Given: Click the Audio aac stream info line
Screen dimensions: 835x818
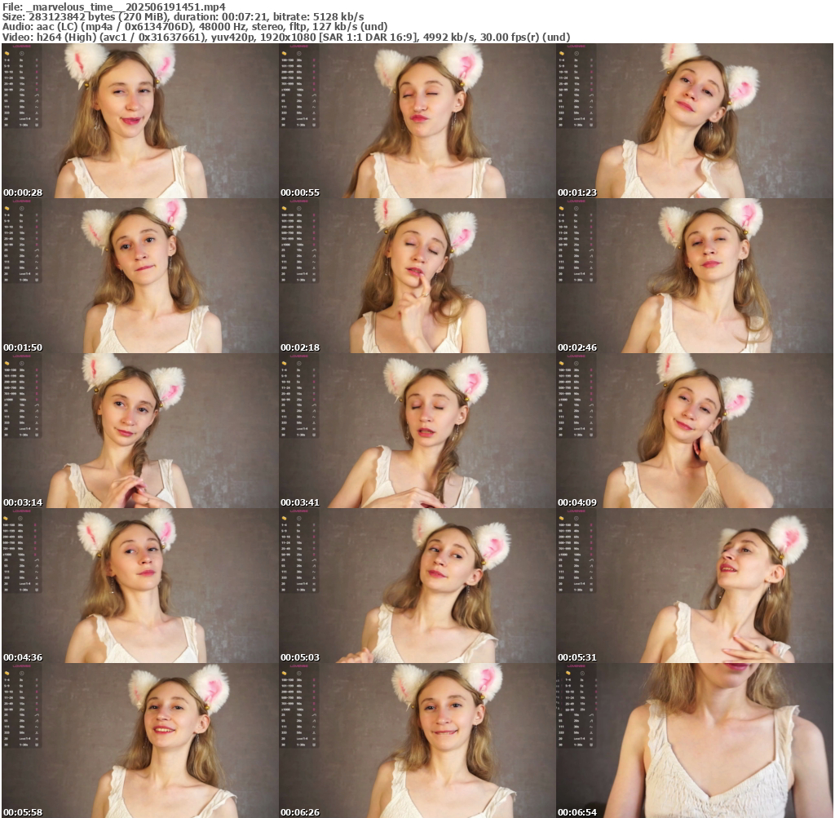Looking at the screenshot, I should pyautogui.click(x=195, y=27).
